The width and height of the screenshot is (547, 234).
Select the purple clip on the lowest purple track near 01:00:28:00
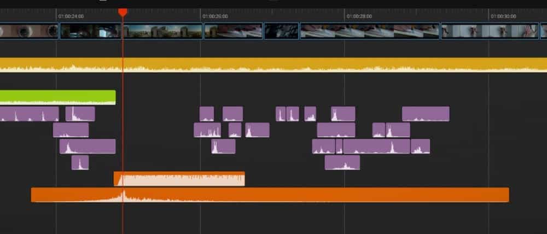point(342,162)
